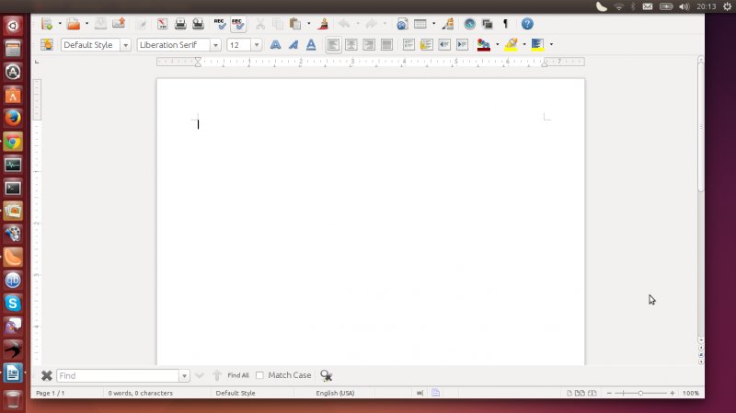Toggle AutoSpellcheck in the toolbar
The height and width of the screenshot is (413, 736).
[x=239, y=24]
